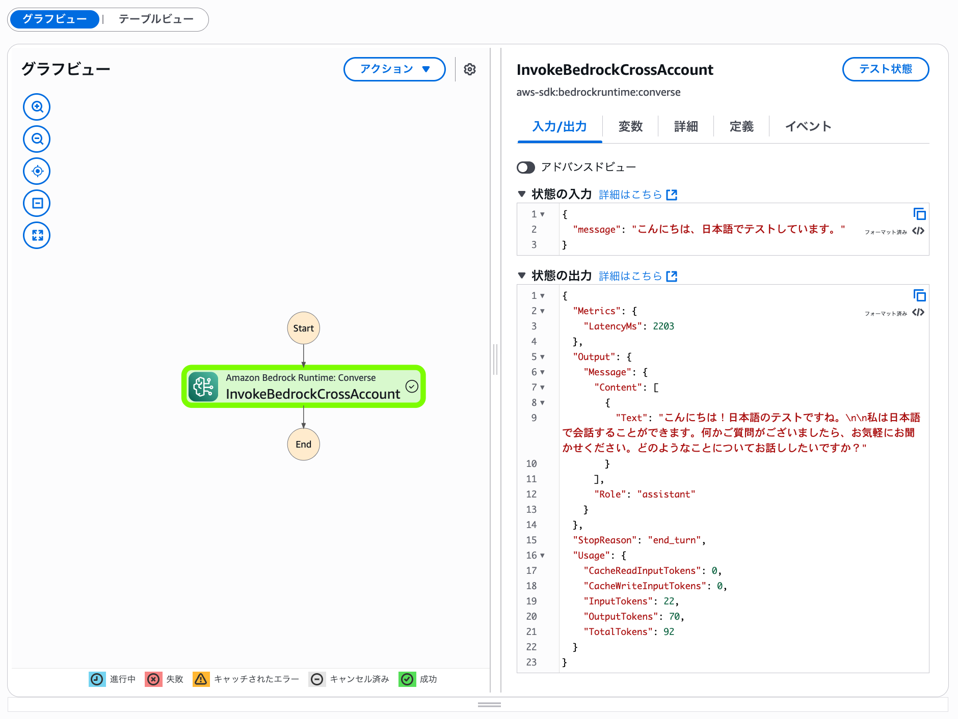Open external link icon next to 状態の出力
Viewport: 958px width, 719px height.
[x=672, y=276]
